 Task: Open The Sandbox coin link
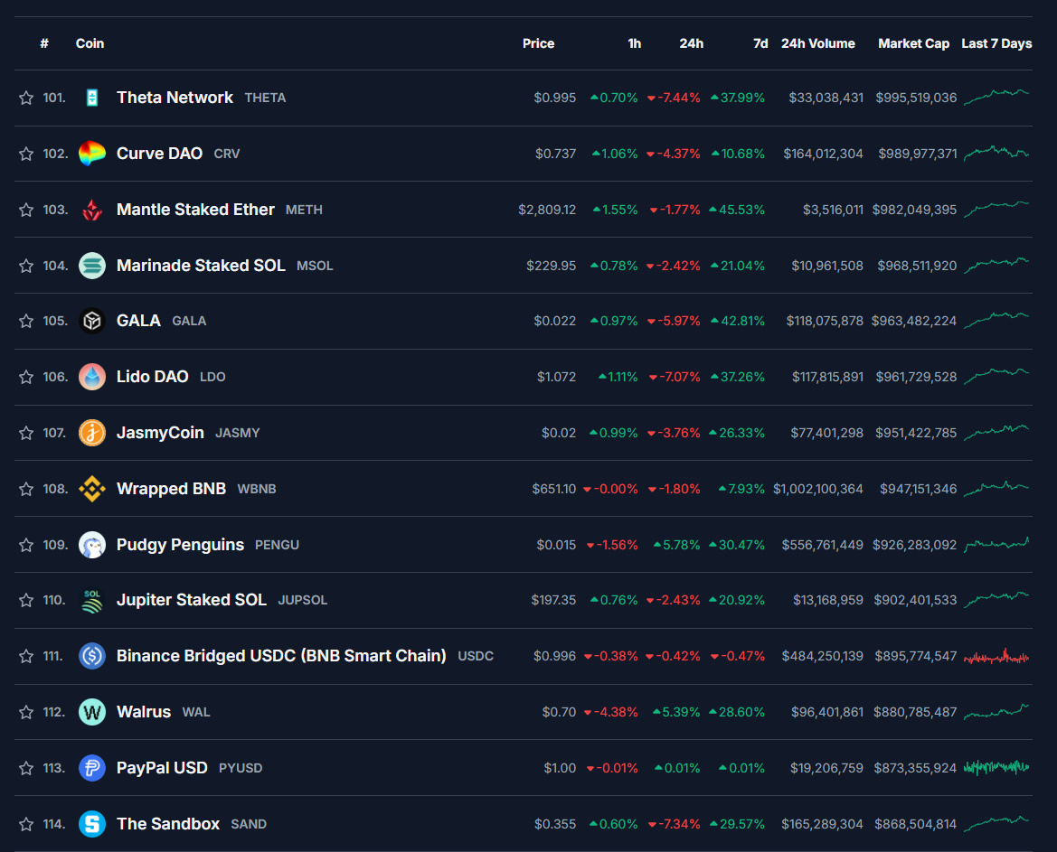[168, 824]
